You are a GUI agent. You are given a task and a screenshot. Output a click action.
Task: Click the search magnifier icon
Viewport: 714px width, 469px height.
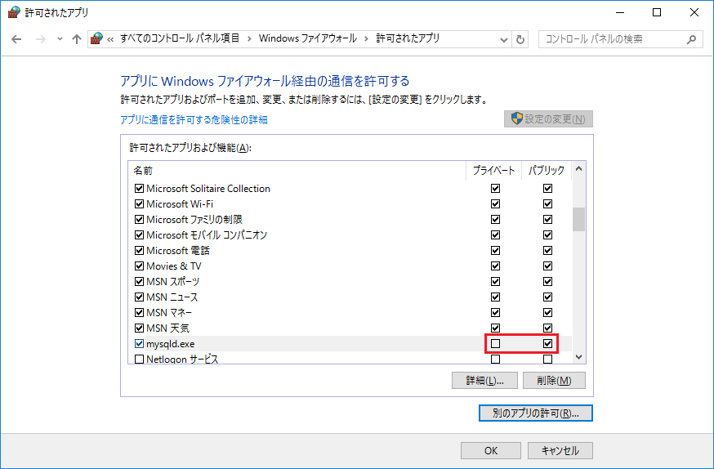tap(691, 39)
